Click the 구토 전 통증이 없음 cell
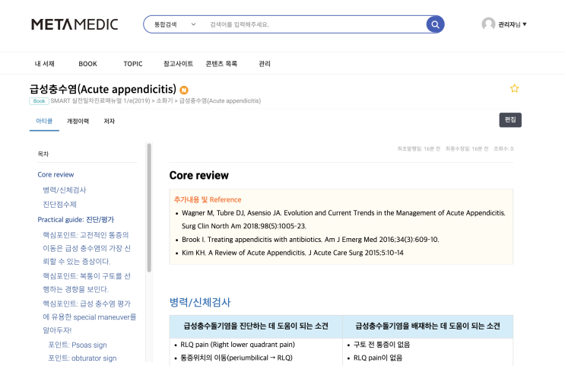Screen dimensions: 565x366 point(382,345)
